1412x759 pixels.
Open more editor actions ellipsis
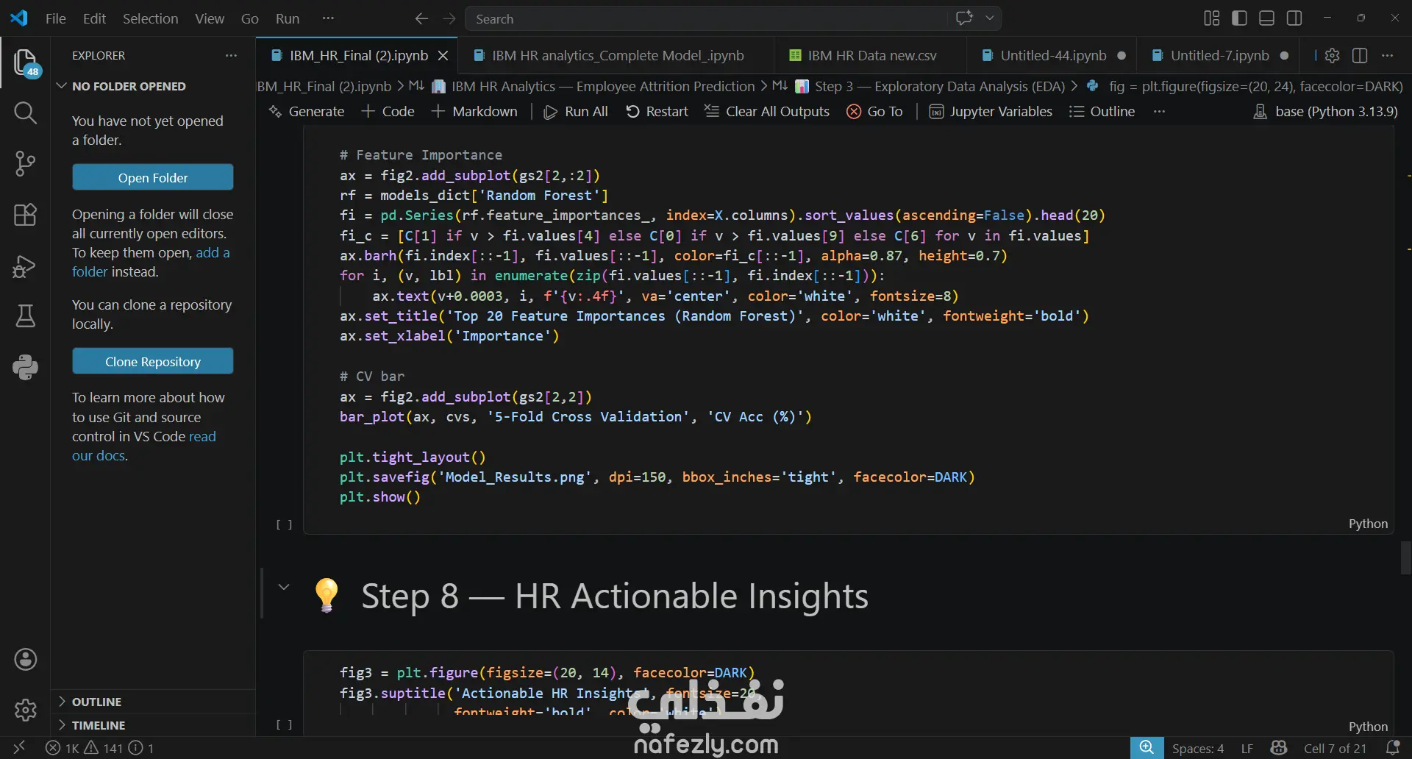1388,55
